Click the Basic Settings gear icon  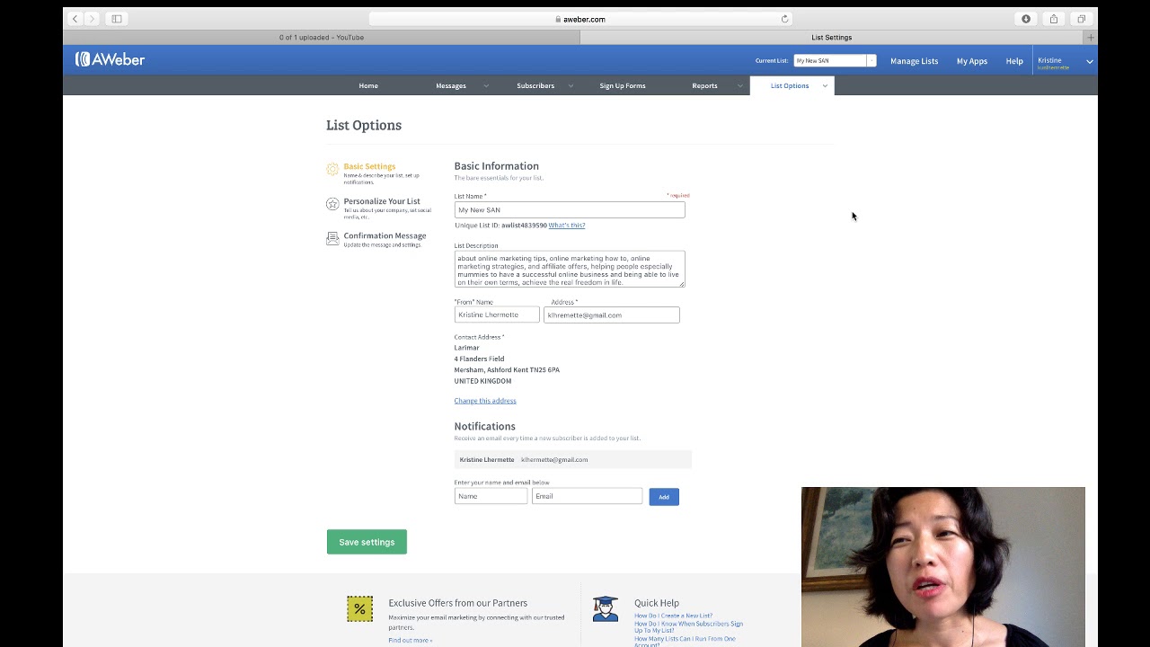pos(332,169)
